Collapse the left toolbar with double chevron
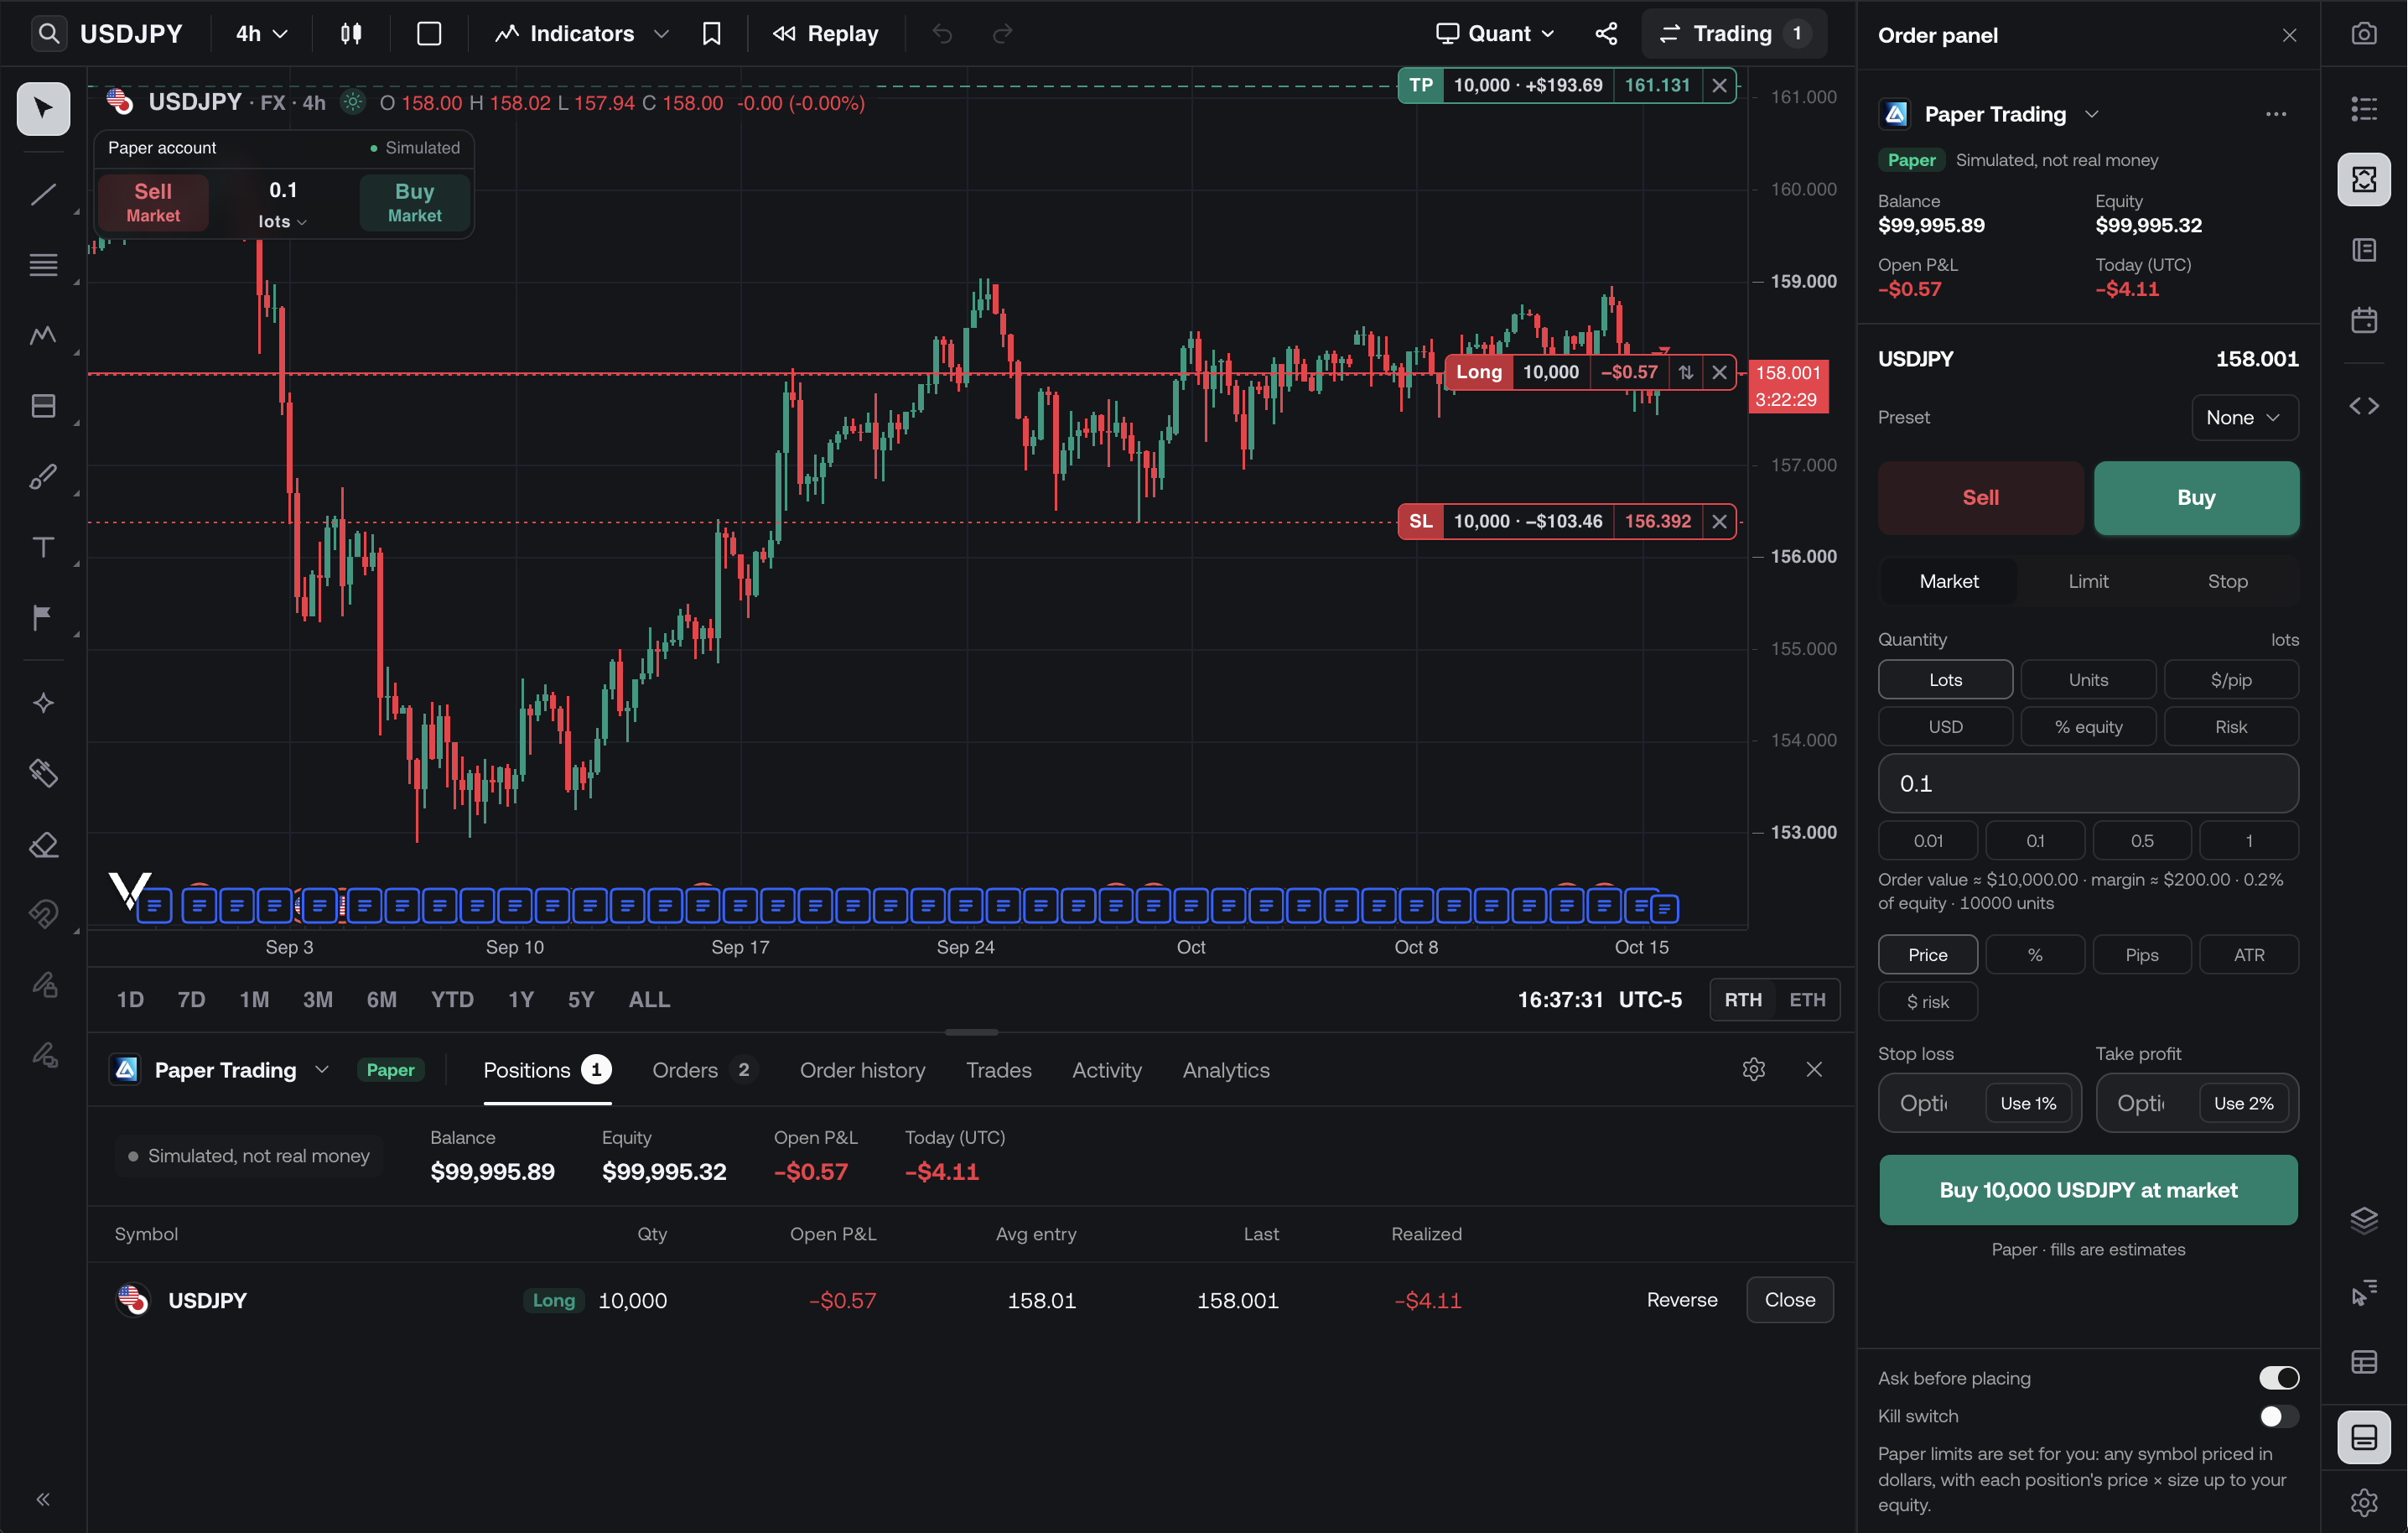This screenshot has height=1533, width=2408. 43,1499
